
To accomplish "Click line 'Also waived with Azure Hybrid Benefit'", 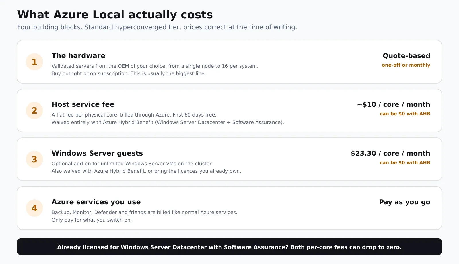I will (x=146, y=171).
